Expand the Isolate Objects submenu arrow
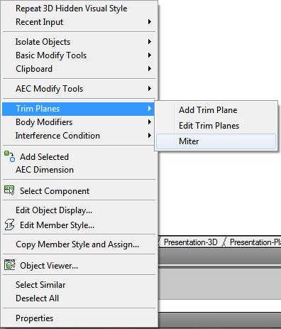The width and height of the screenshot is (281, 329). point(150,42)
